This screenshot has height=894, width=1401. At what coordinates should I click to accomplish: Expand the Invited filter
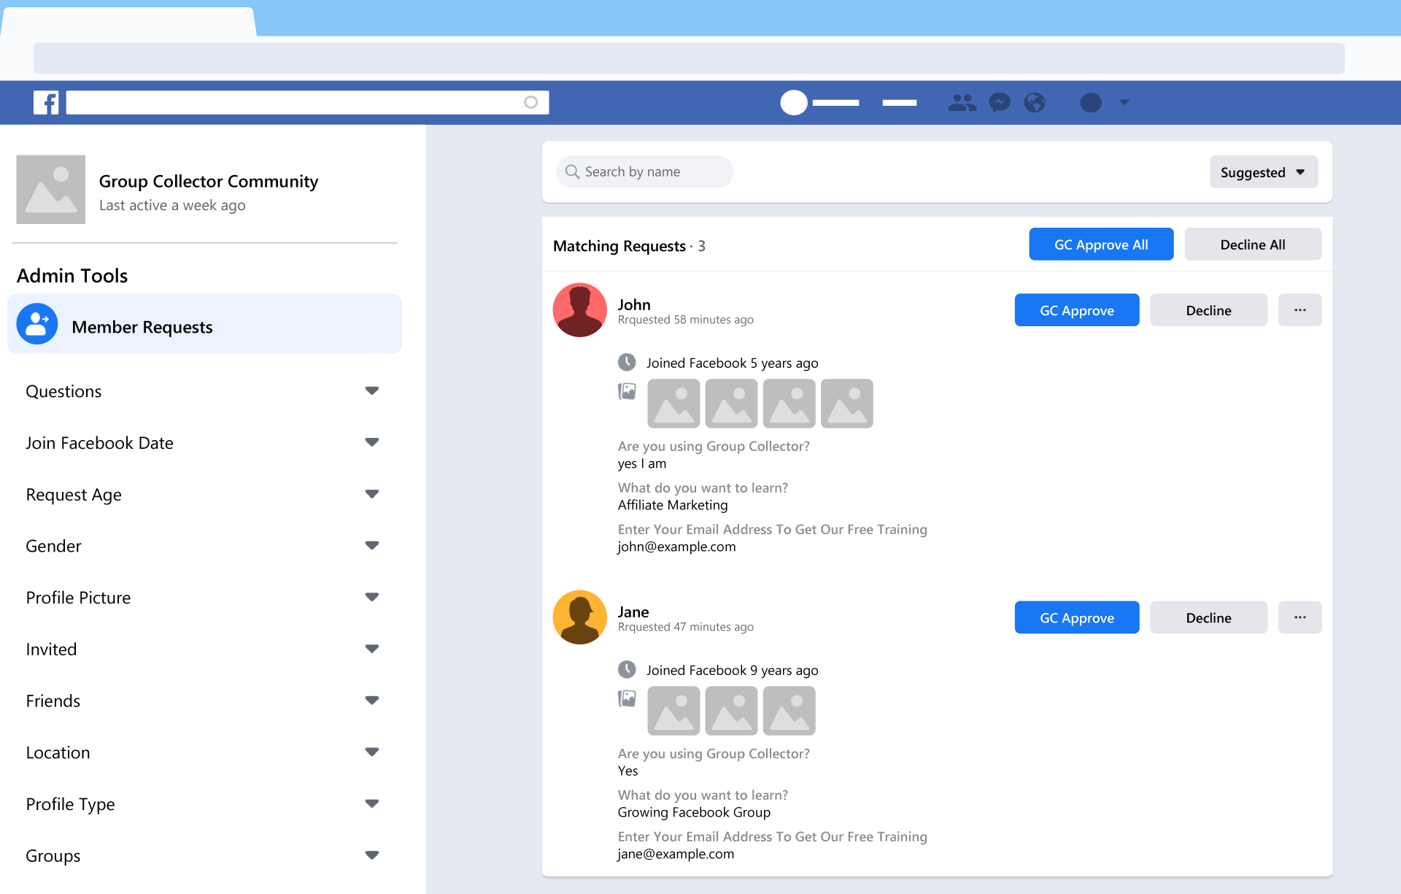[372, 649]
